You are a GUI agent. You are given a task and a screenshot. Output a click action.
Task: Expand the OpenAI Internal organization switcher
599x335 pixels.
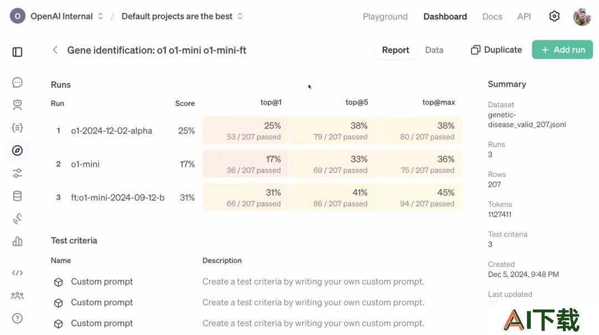pyautogui.click(x=57, y=16)
